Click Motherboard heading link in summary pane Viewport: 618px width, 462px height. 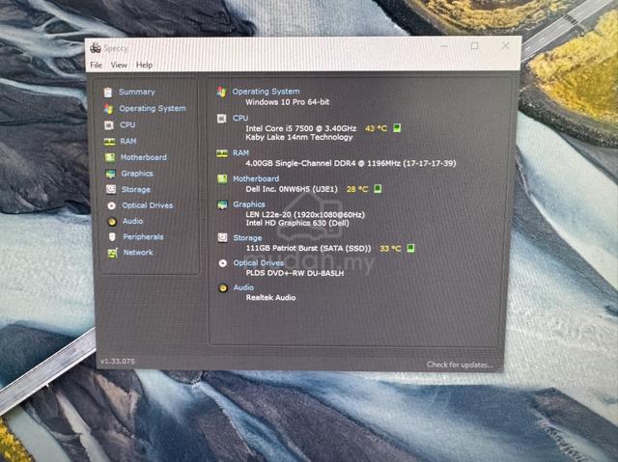point(256,179)
